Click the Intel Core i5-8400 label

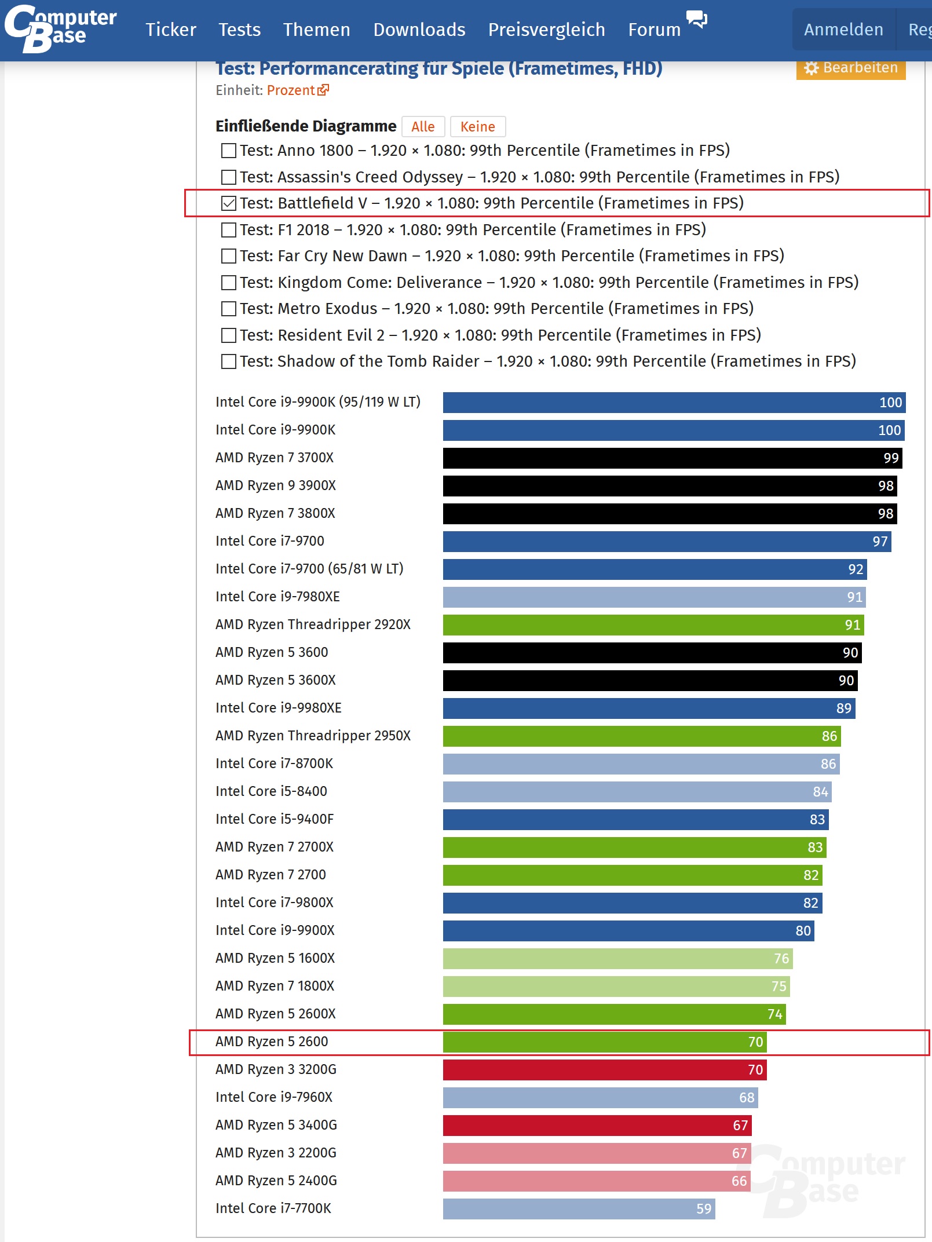(x=271, y=791)
